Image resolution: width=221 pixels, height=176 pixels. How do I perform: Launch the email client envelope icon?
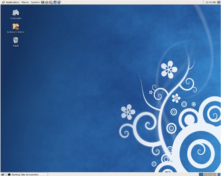click(x=47, y=2)
